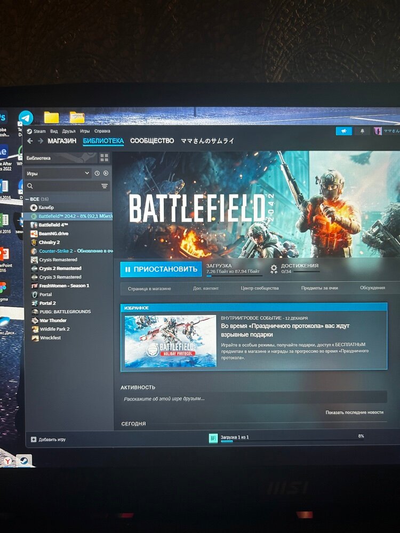The height and width of the screenshot is (533, 400).
Task: Open the announcements megaphone button
Action: click(344, 131)
